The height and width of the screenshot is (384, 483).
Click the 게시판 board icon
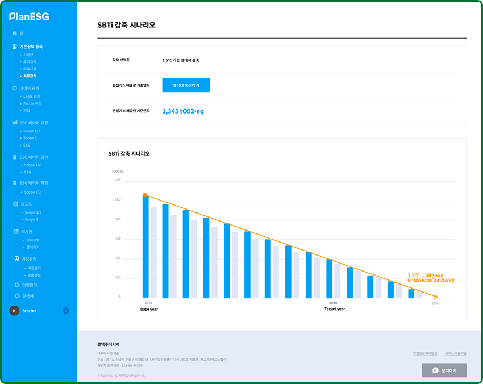tap(15, 232)
